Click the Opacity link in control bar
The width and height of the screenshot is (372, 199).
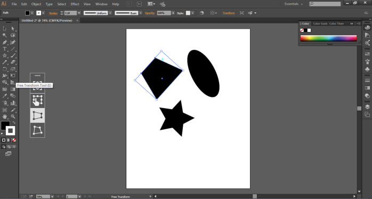coord(150,13)
